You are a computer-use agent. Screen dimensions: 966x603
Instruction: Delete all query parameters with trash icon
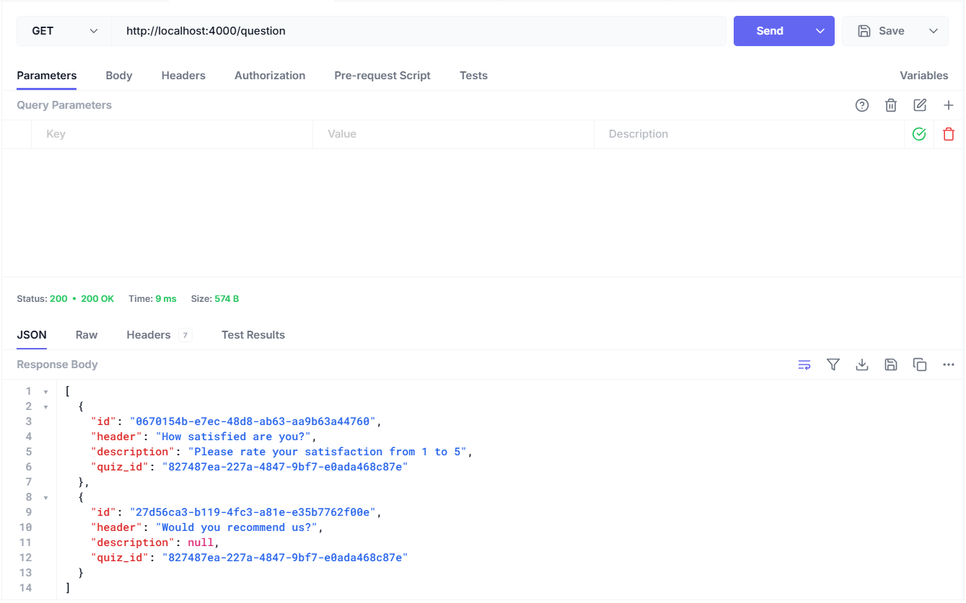(x=891, y=105)
